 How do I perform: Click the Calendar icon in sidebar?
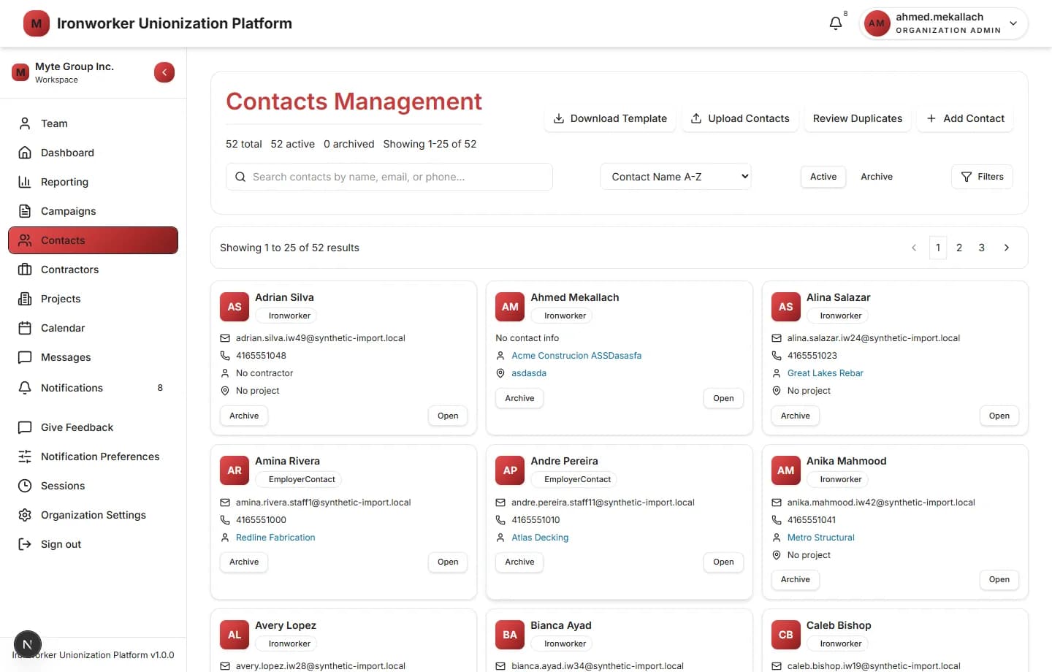tap(25, 328)
